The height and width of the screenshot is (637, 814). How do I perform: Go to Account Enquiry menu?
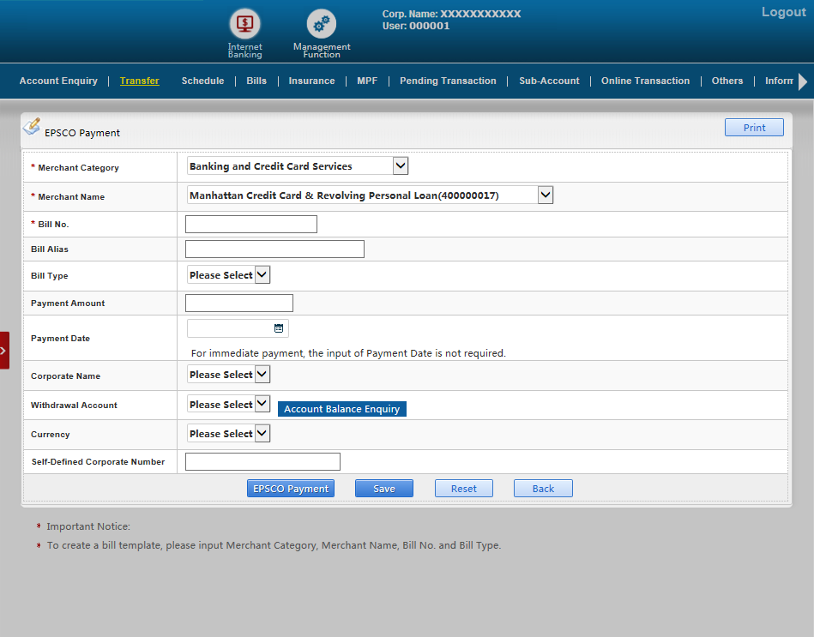pyautogui.click(x=58, y=81)
